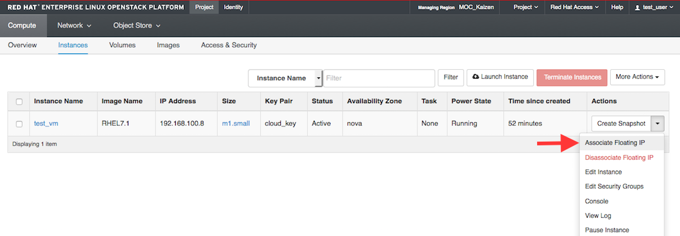Image resolution: width=680 pixels, height=236 pixels.
Task: Select View Log in the menu
Action: pos(621,216)
